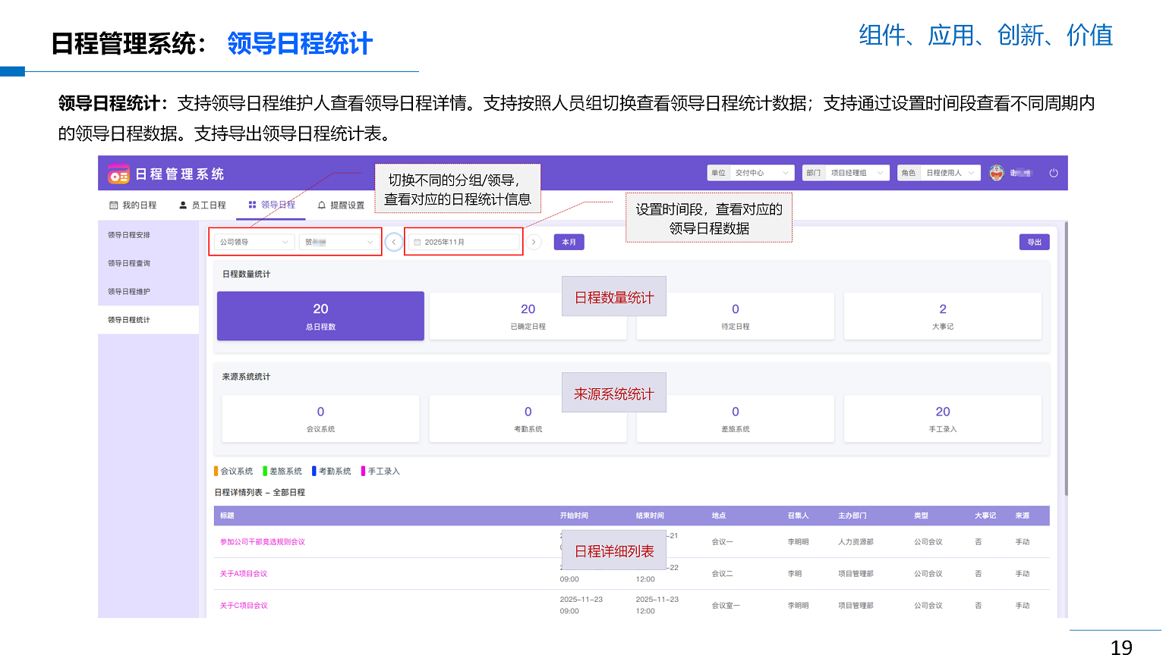Click the schedule system logo icon
Image resolution: width=1166 pixels, height=655 pixels.
coord(118,174)
